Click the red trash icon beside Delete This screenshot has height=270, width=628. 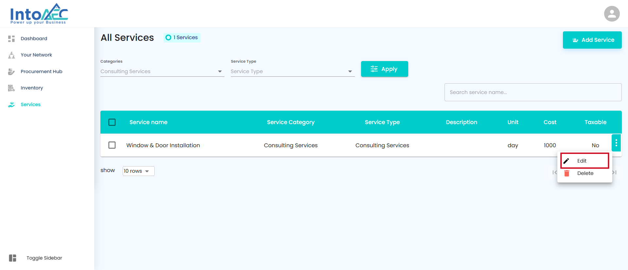[567, 173]
